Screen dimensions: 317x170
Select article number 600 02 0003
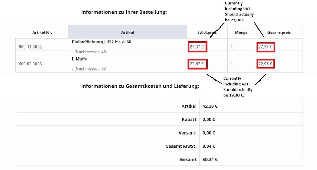pos(30,64)
